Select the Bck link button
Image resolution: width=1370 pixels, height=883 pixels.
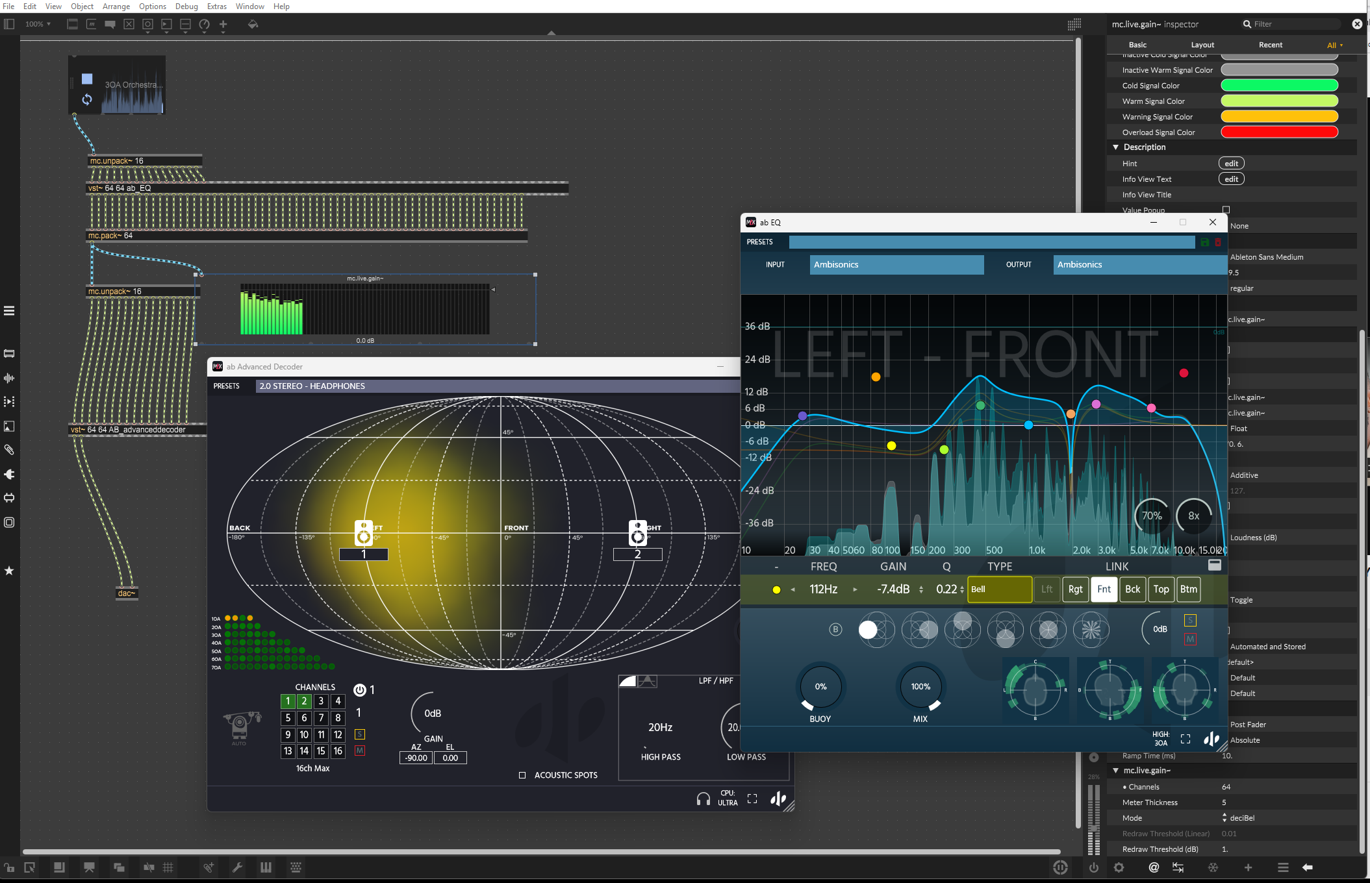[1132, 590]
